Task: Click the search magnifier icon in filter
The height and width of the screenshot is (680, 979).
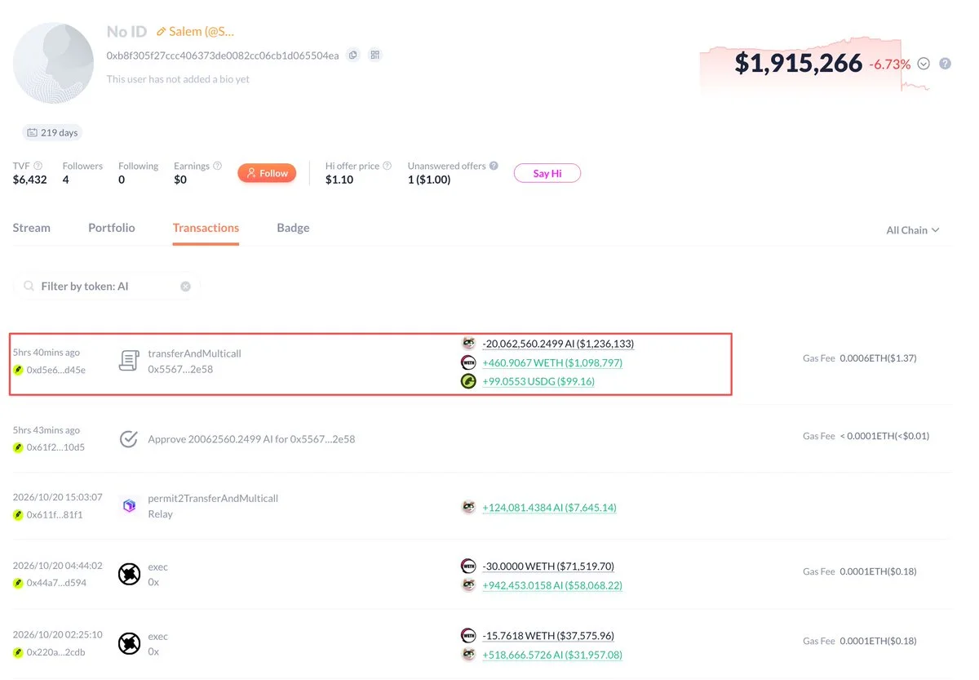Action: click(29, 287)
